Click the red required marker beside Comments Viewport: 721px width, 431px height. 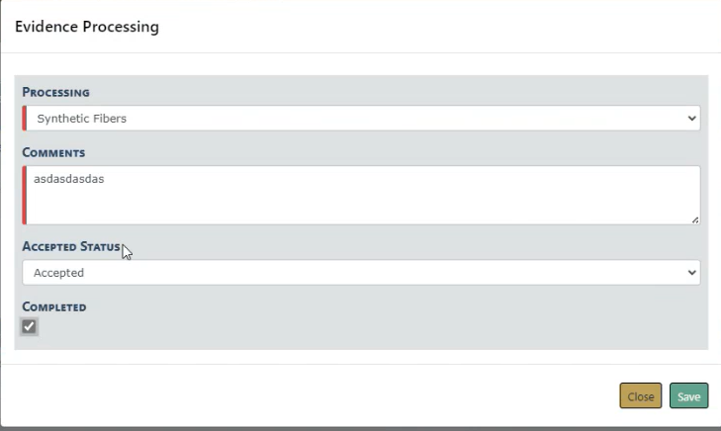(25, 195)
